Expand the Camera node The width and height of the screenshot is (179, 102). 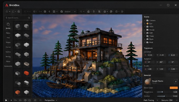point(145,20)
